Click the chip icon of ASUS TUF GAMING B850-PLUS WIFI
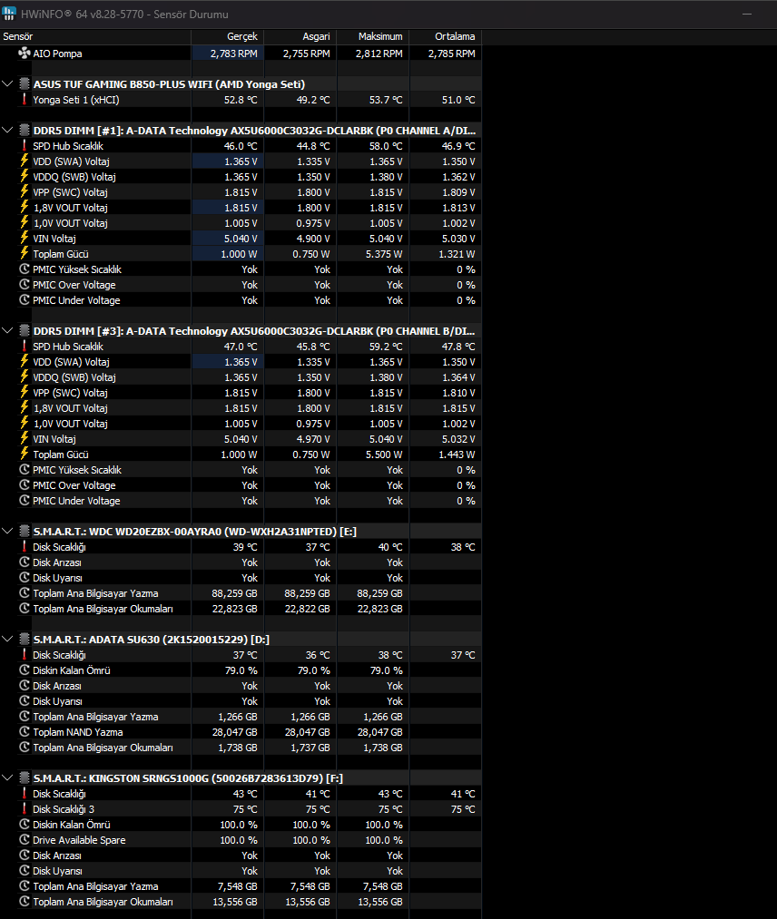 (24, 83)
